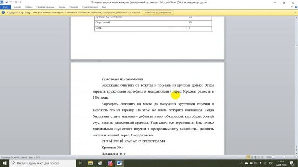298x167 pixels.
Task: Click the line Креветки 30 г
Action: (112, 148)
